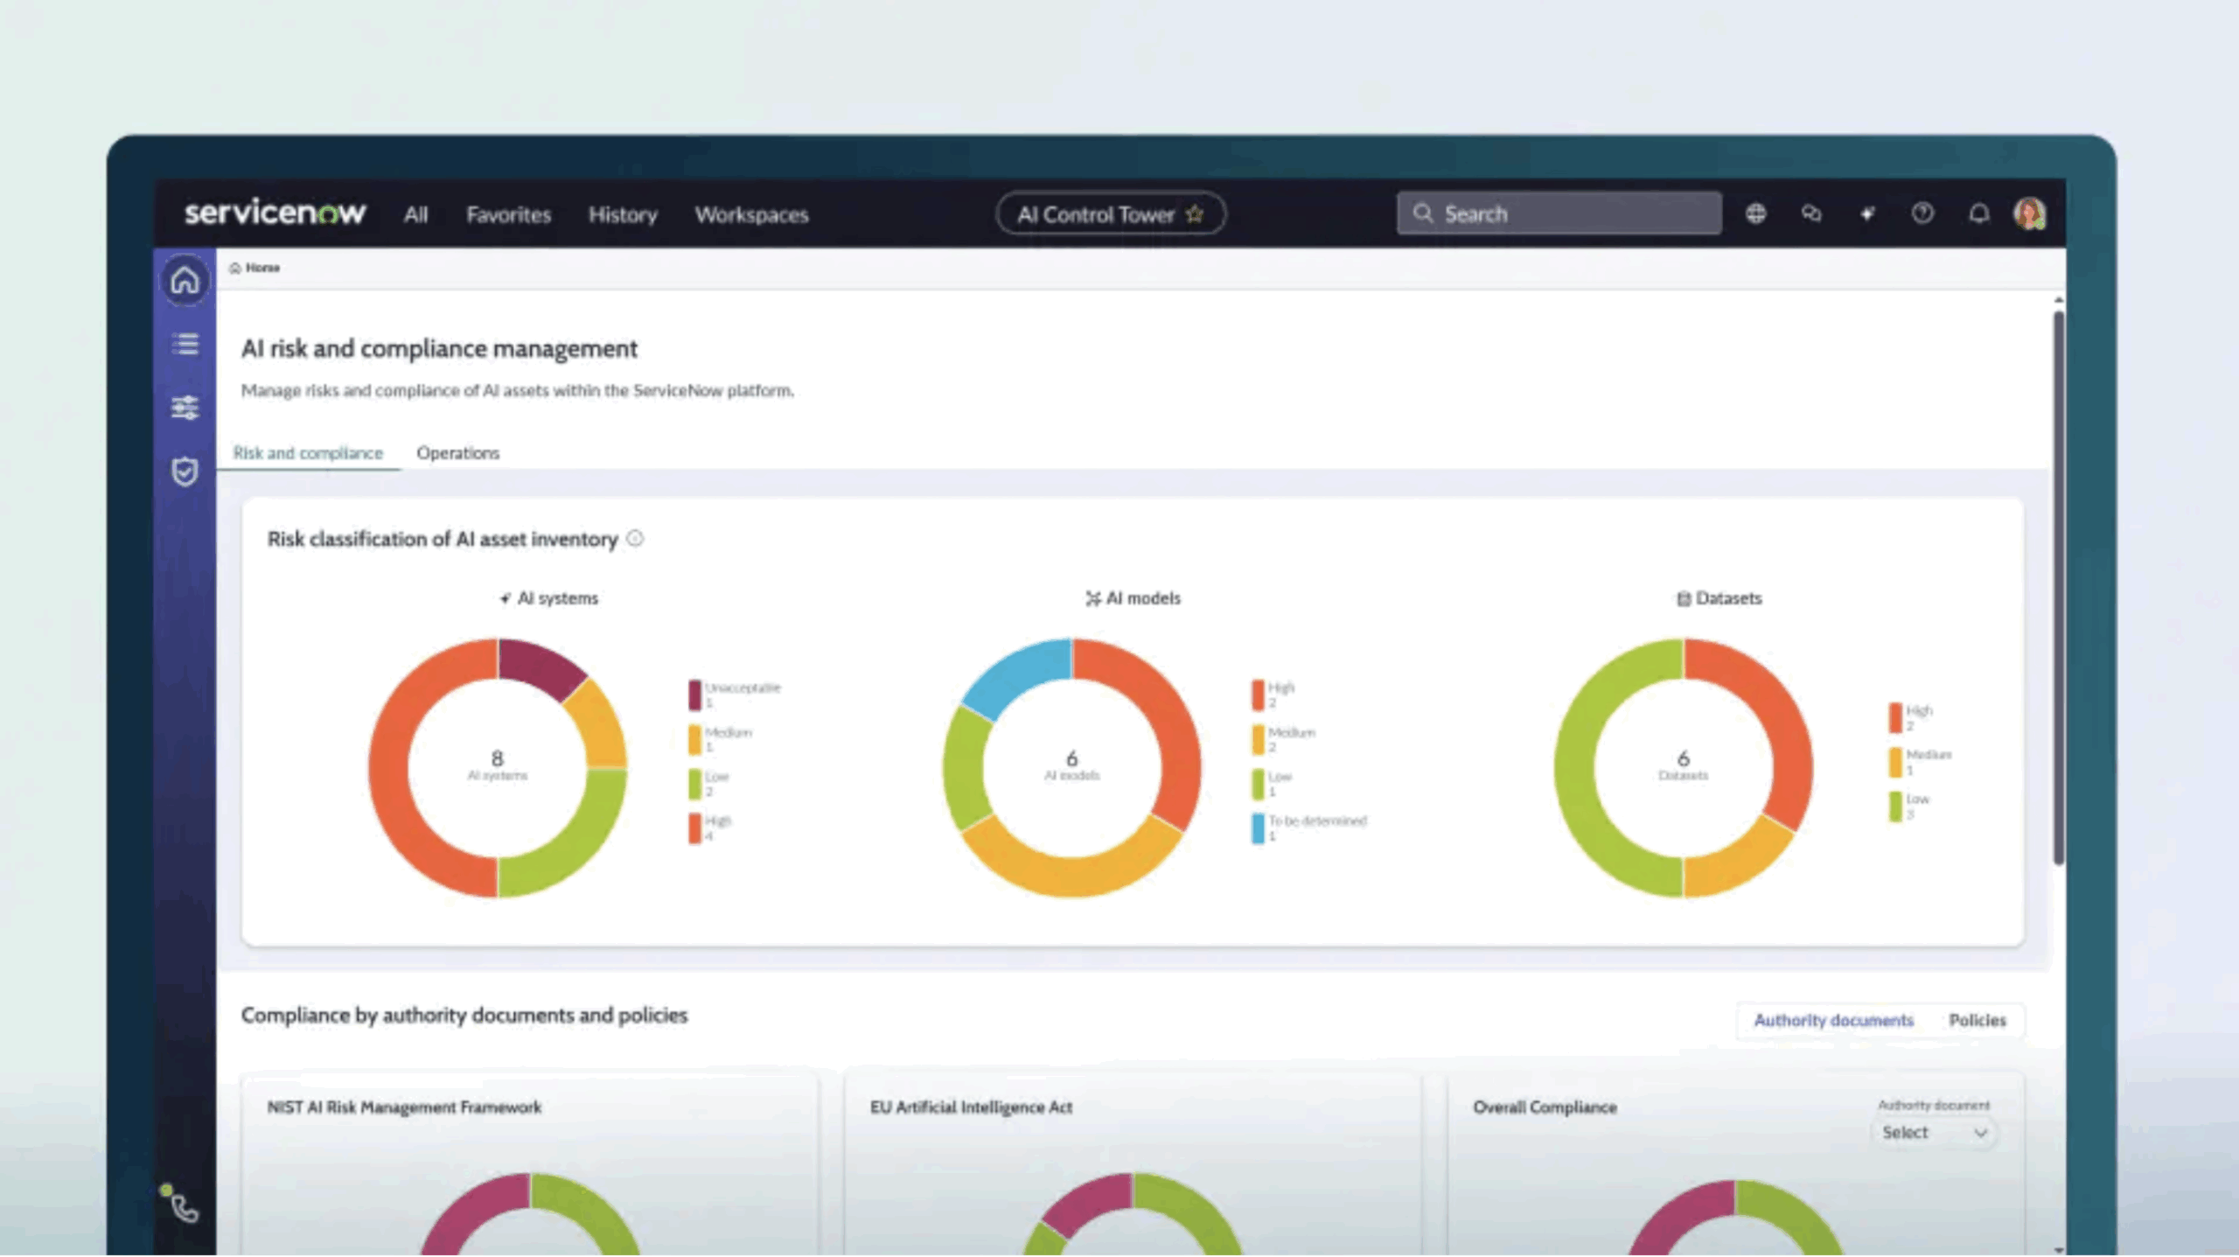Click the Medium legend swatch in Datasets
The image size is (2239, 1257).
[1895, 762]
